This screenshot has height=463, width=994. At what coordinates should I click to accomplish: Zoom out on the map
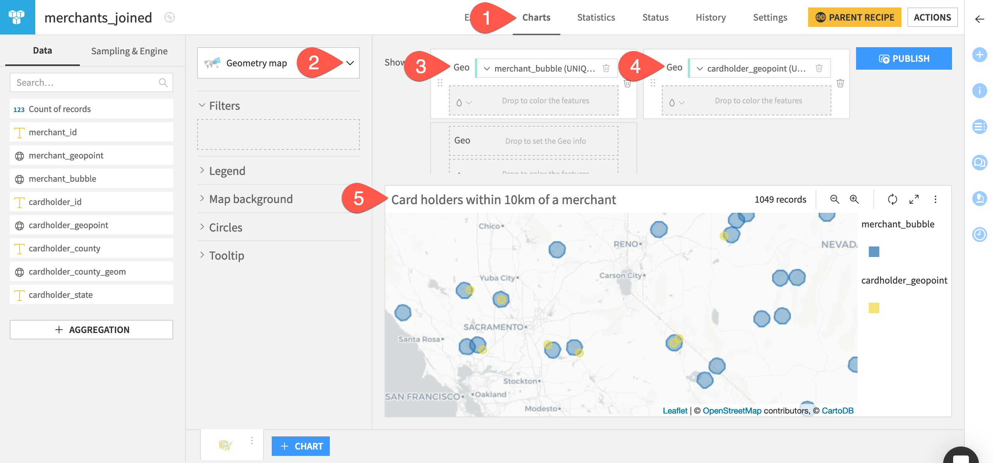834,199
